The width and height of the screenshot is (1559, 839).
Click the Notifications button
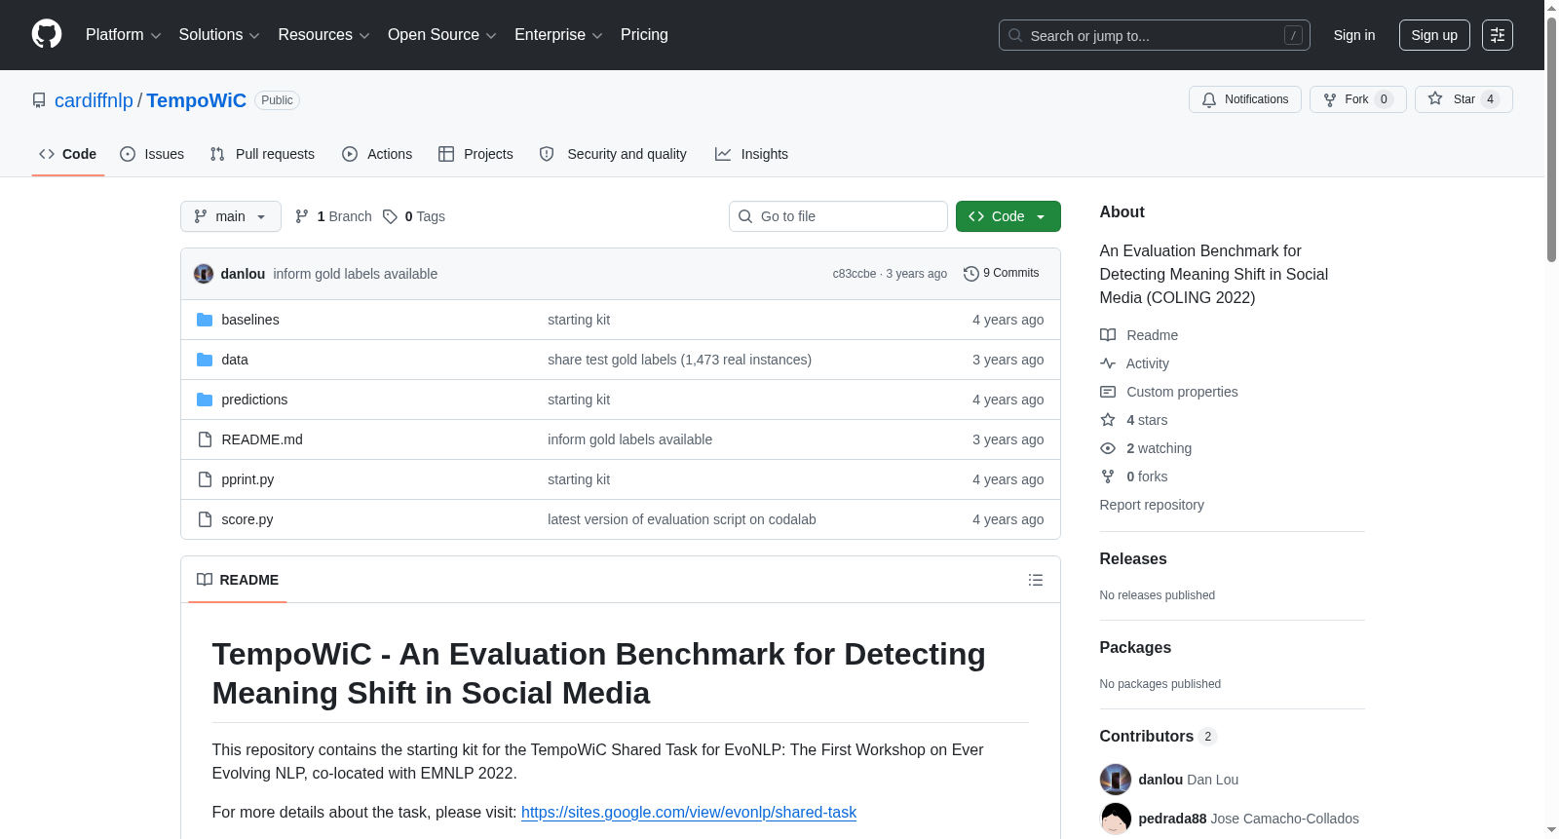[1245, 99]
